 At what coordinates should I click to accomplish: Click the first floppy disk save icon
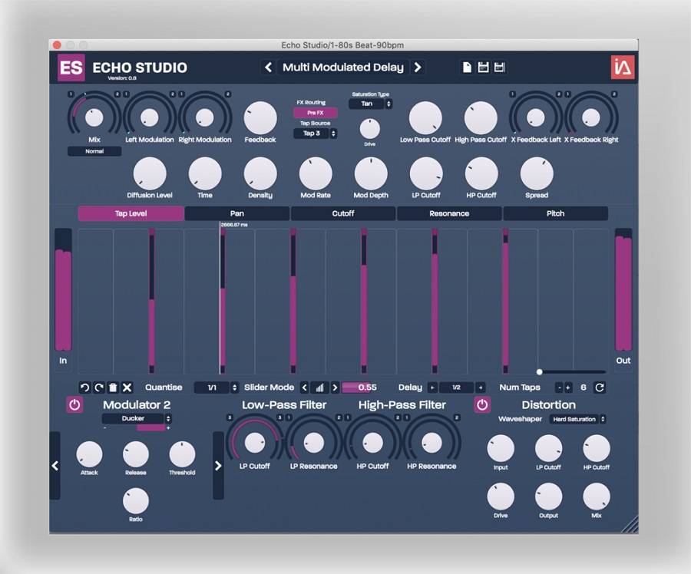tap(483, 68)
